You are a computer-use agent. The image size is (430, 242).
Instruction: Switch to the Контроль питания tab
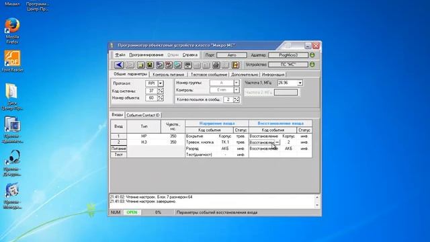[x=168, y=75]
